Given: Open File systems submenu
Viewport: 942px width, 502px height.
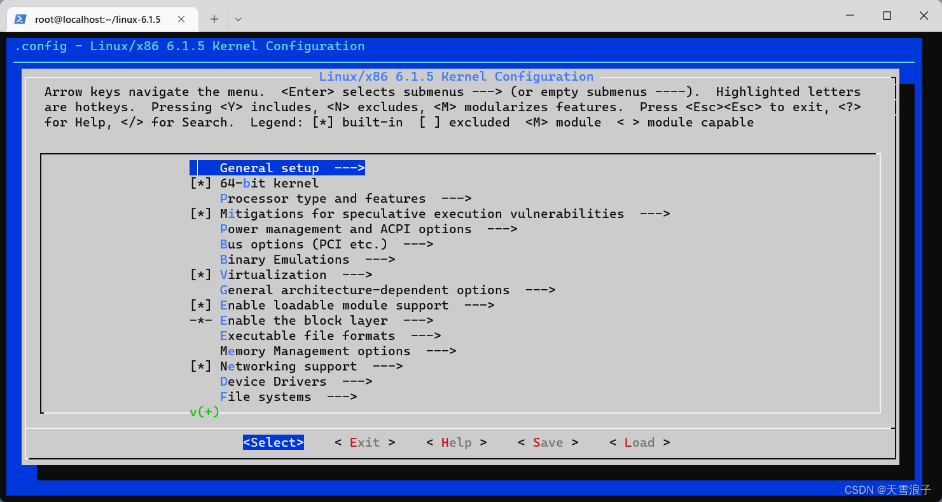Looking at the screenshot, I should pos(288,397).
